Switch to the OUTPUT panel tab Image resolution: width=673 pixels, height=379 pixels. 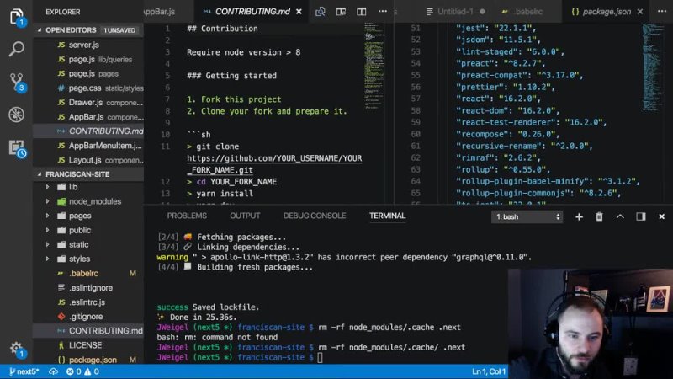245,216
